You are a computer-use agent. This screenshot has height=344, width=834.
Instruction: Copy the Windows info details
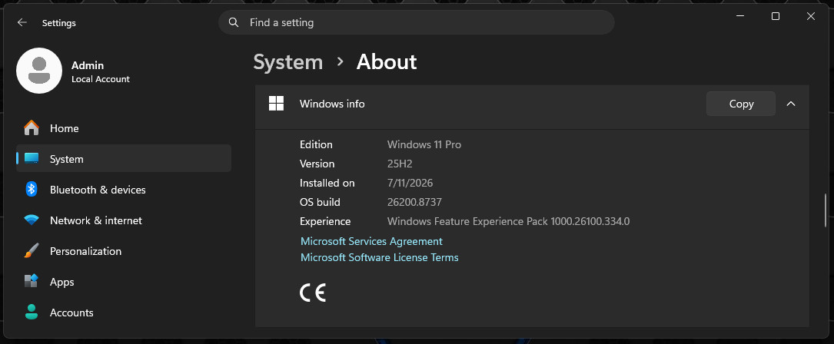[x=740, y=104]
